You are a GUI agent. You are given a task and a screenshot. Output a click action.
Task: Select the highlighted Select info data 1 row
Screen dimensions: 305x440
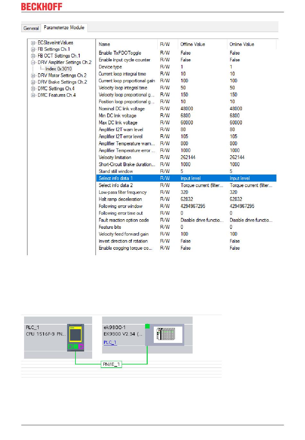tap(186, 178)
